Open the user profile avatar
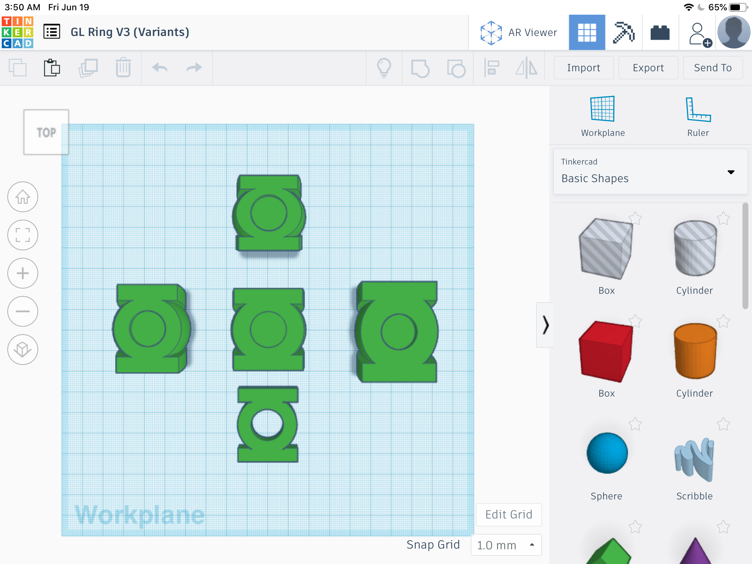This screenshot has width=752, height=564. tap(734, 32)
